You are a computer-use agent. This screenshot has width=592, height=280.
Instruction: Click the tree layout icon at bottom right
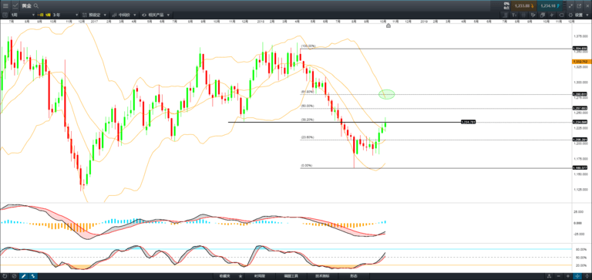pos(549,276)
